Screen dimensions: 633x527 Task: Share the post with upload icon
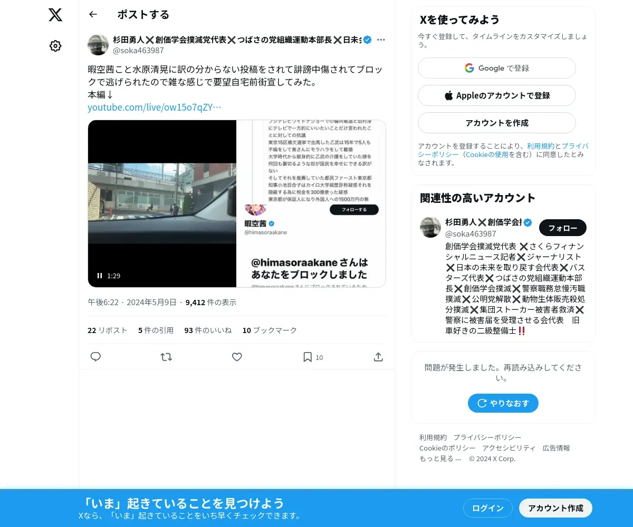coord(378,357)
